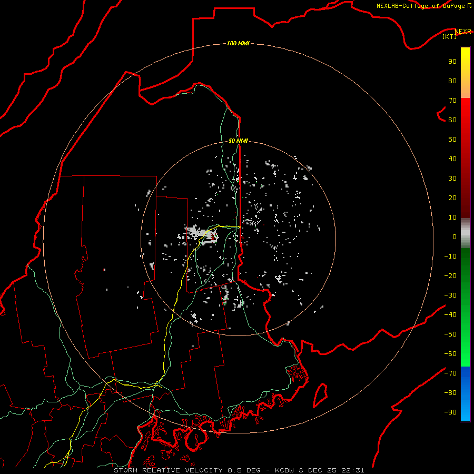This screenshot has height=474, width=474.
Task: Click the Storm Relative Velocity caption at the bottom
Action: (x=239, y=470)
